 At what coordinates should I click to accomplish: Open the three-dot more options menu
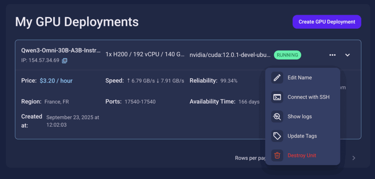(332, 55)
